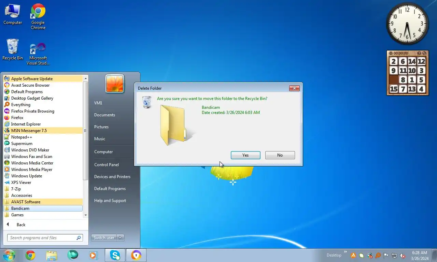
Task: Click the puzzle gadget help question icon
Action: point(419,53)
